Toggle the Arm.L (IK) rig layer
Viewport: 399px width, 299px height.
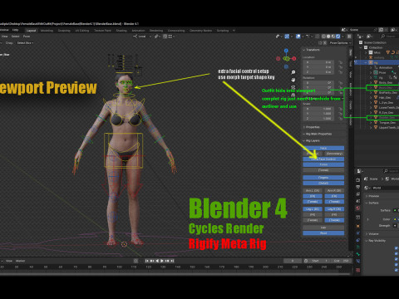click(x=313, y=190)
